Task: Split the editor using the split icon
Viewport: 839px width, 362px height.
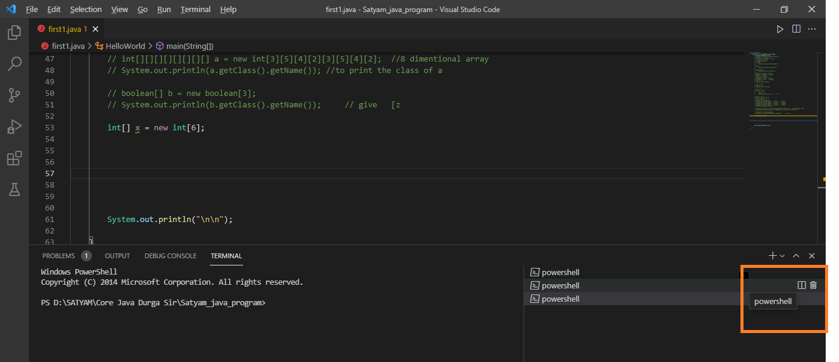Action: (796, 28)
